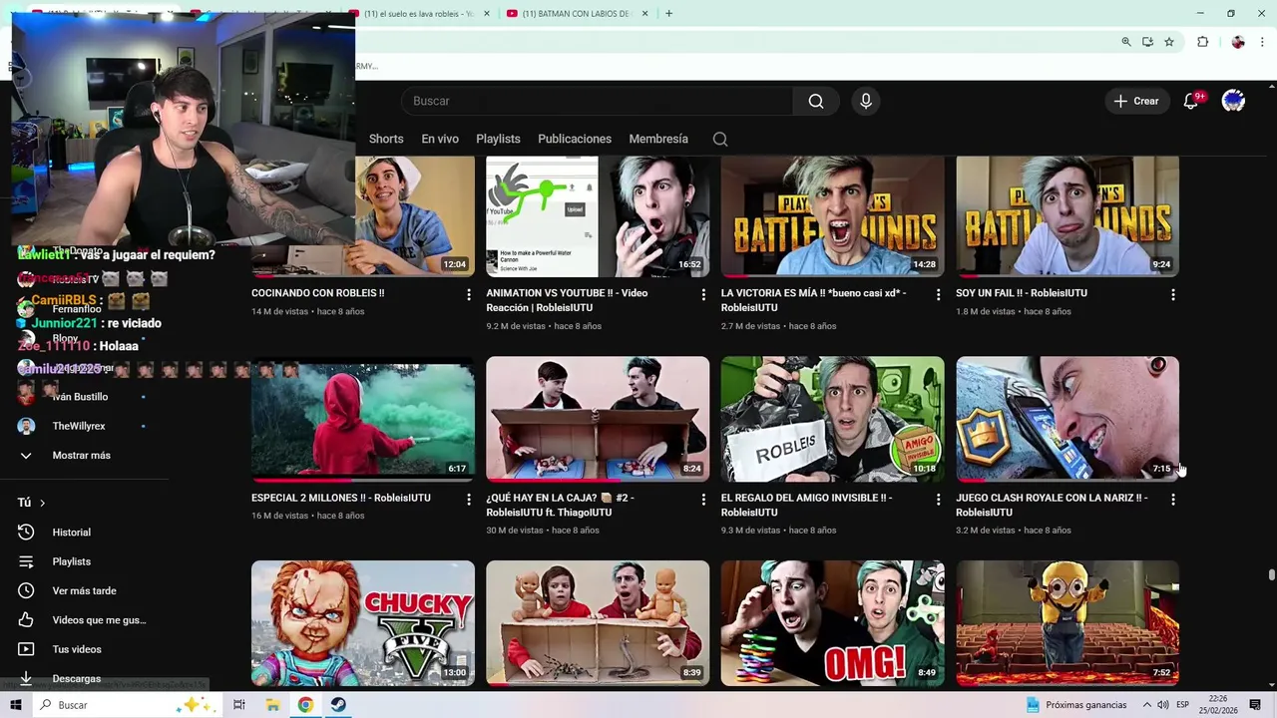Screen dimensions: 1277x718
Task: Click the channel search magnifier icon
Action: tap(720, 139)
